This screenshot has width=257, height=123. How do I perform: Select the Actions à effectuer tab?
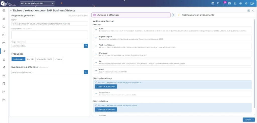[131, 15]
